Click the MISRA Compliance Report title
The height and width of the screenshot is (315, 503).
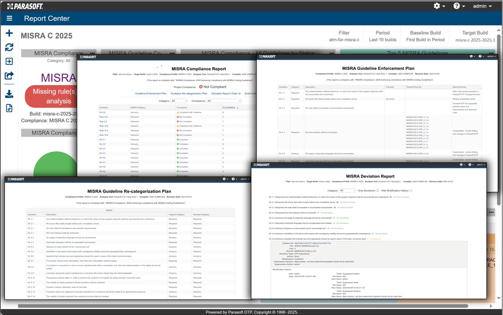click(198, 69)
